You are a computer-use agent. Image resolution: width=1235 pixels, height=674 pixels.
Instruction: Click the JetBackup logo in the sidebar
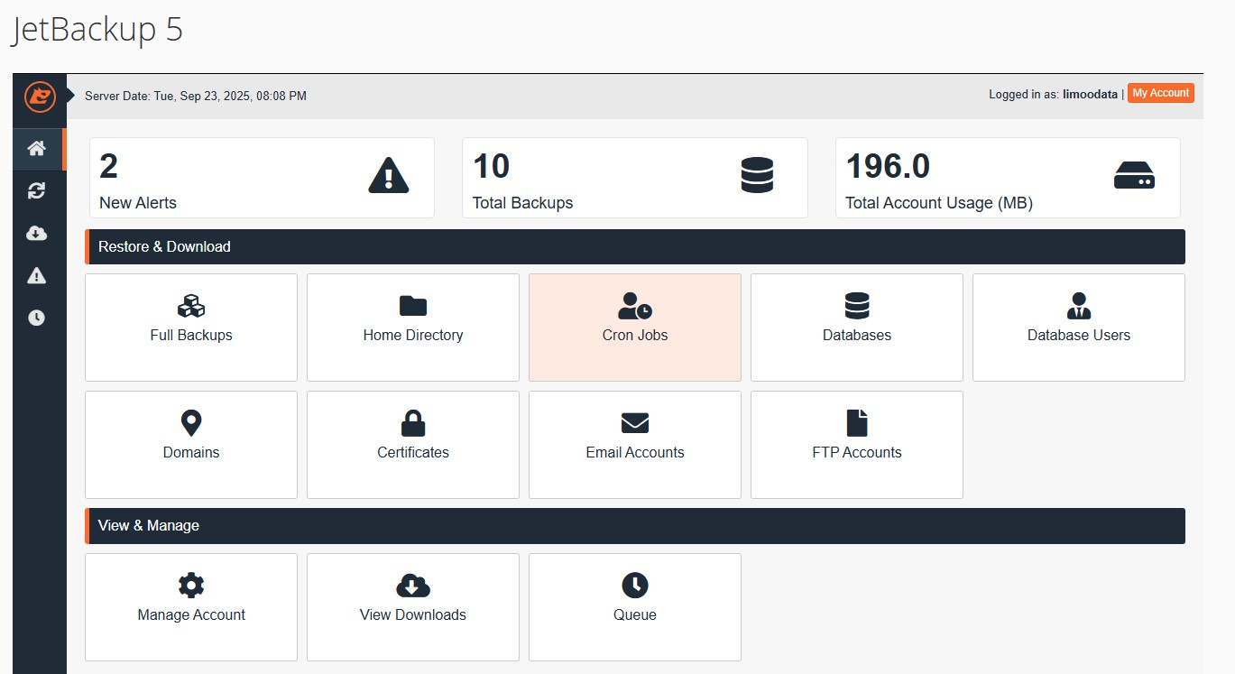(40, 97)
